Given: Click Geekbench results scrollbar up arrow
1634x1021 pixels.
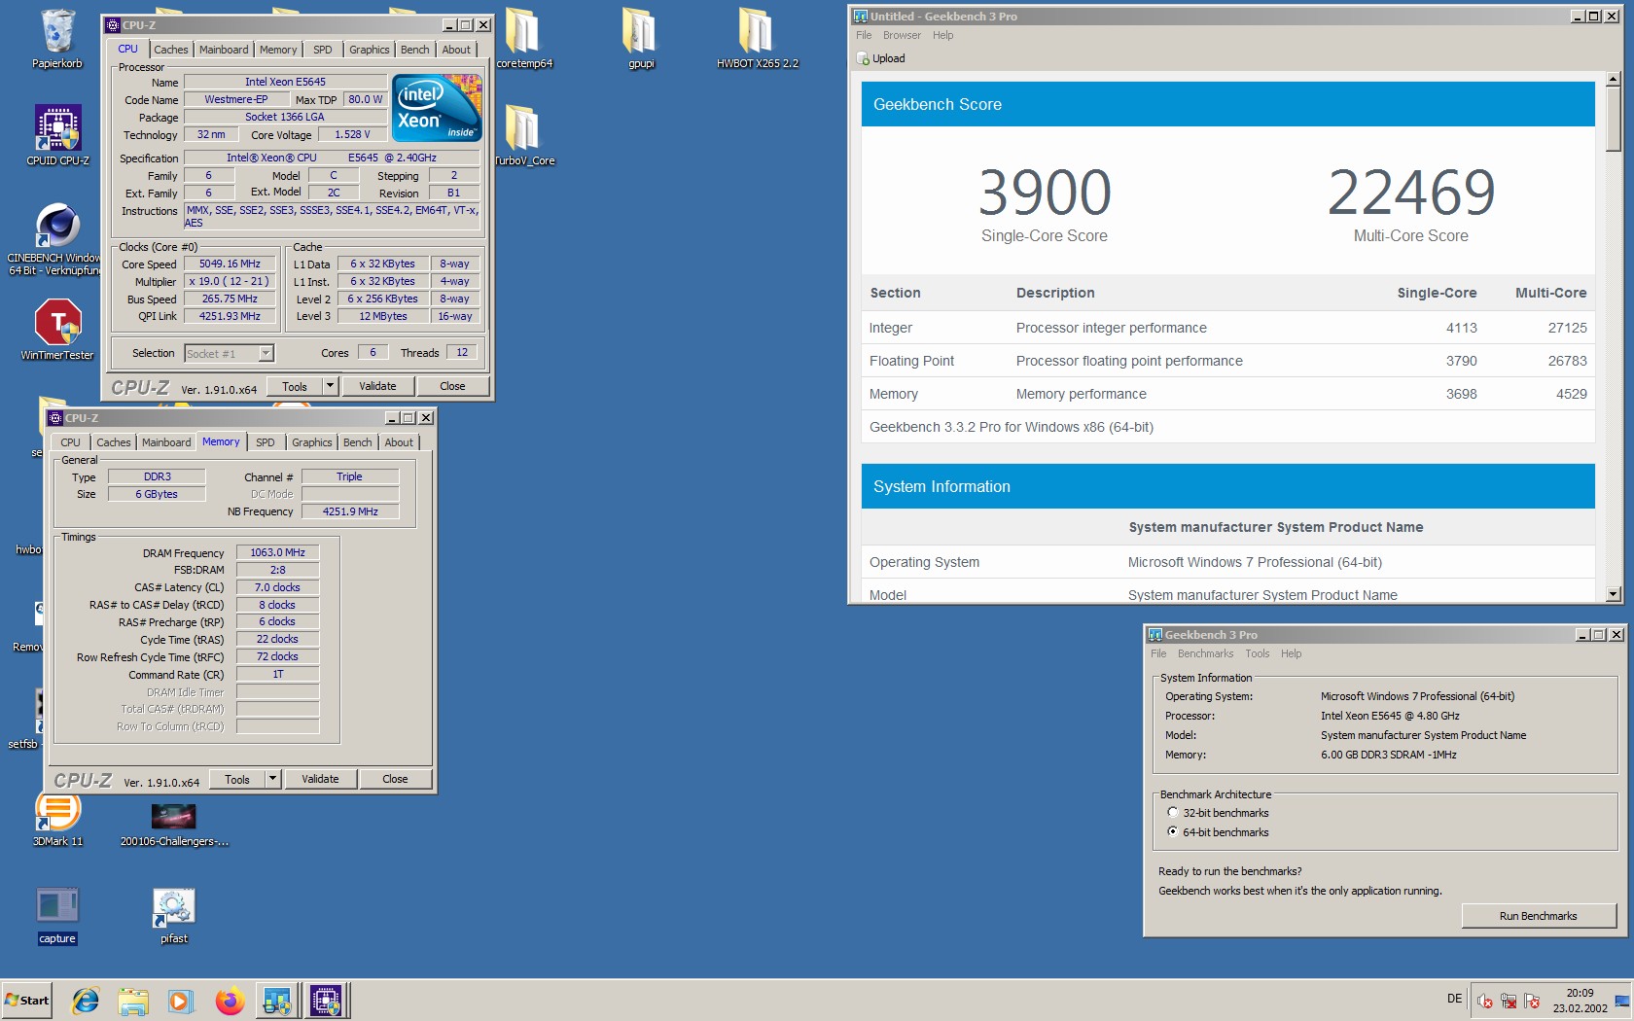Looking at the screenshot, I should click(x=1614, y=80).
